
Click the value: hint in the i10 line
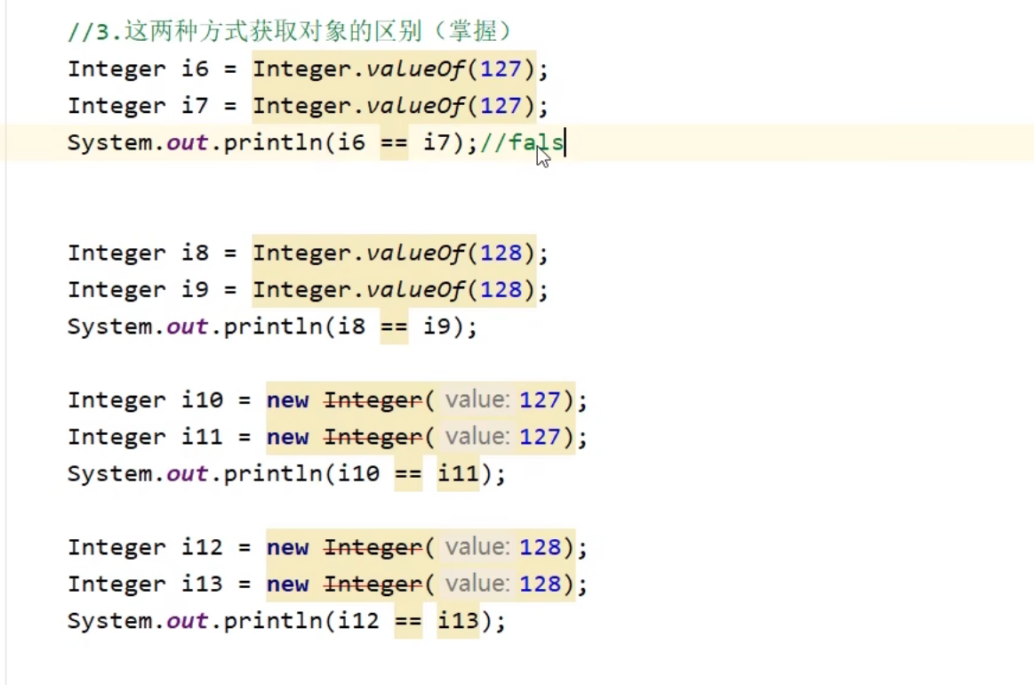click(477, 400)
